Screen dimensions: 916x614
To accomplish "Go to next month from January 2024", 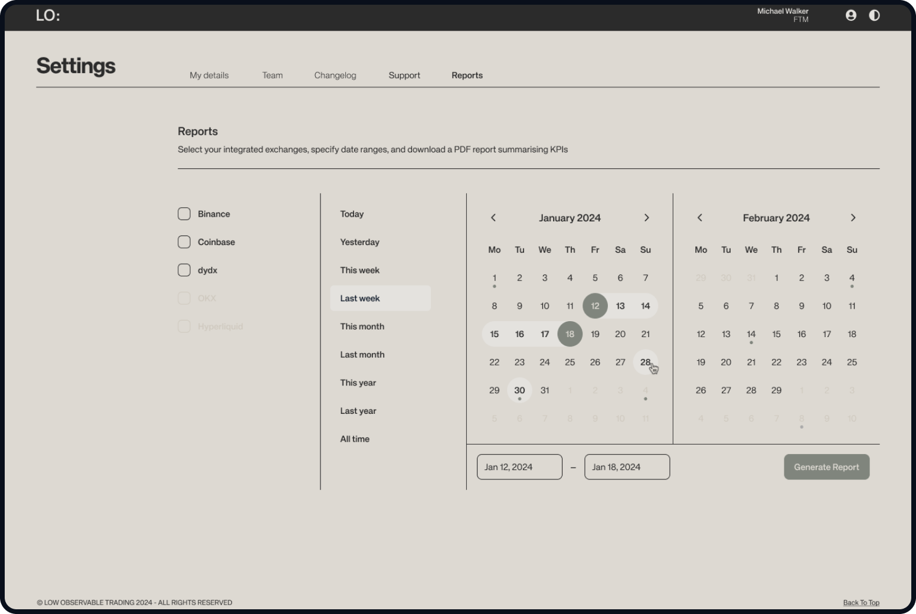I will click(x=646, y=218).
